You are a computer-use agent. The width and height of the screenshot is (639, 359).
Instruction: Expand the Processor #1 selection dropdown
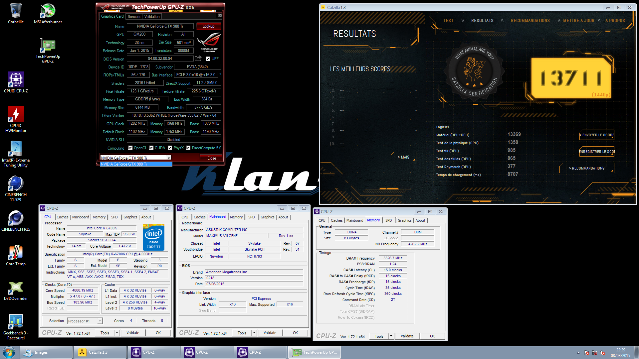coord(100,321)
